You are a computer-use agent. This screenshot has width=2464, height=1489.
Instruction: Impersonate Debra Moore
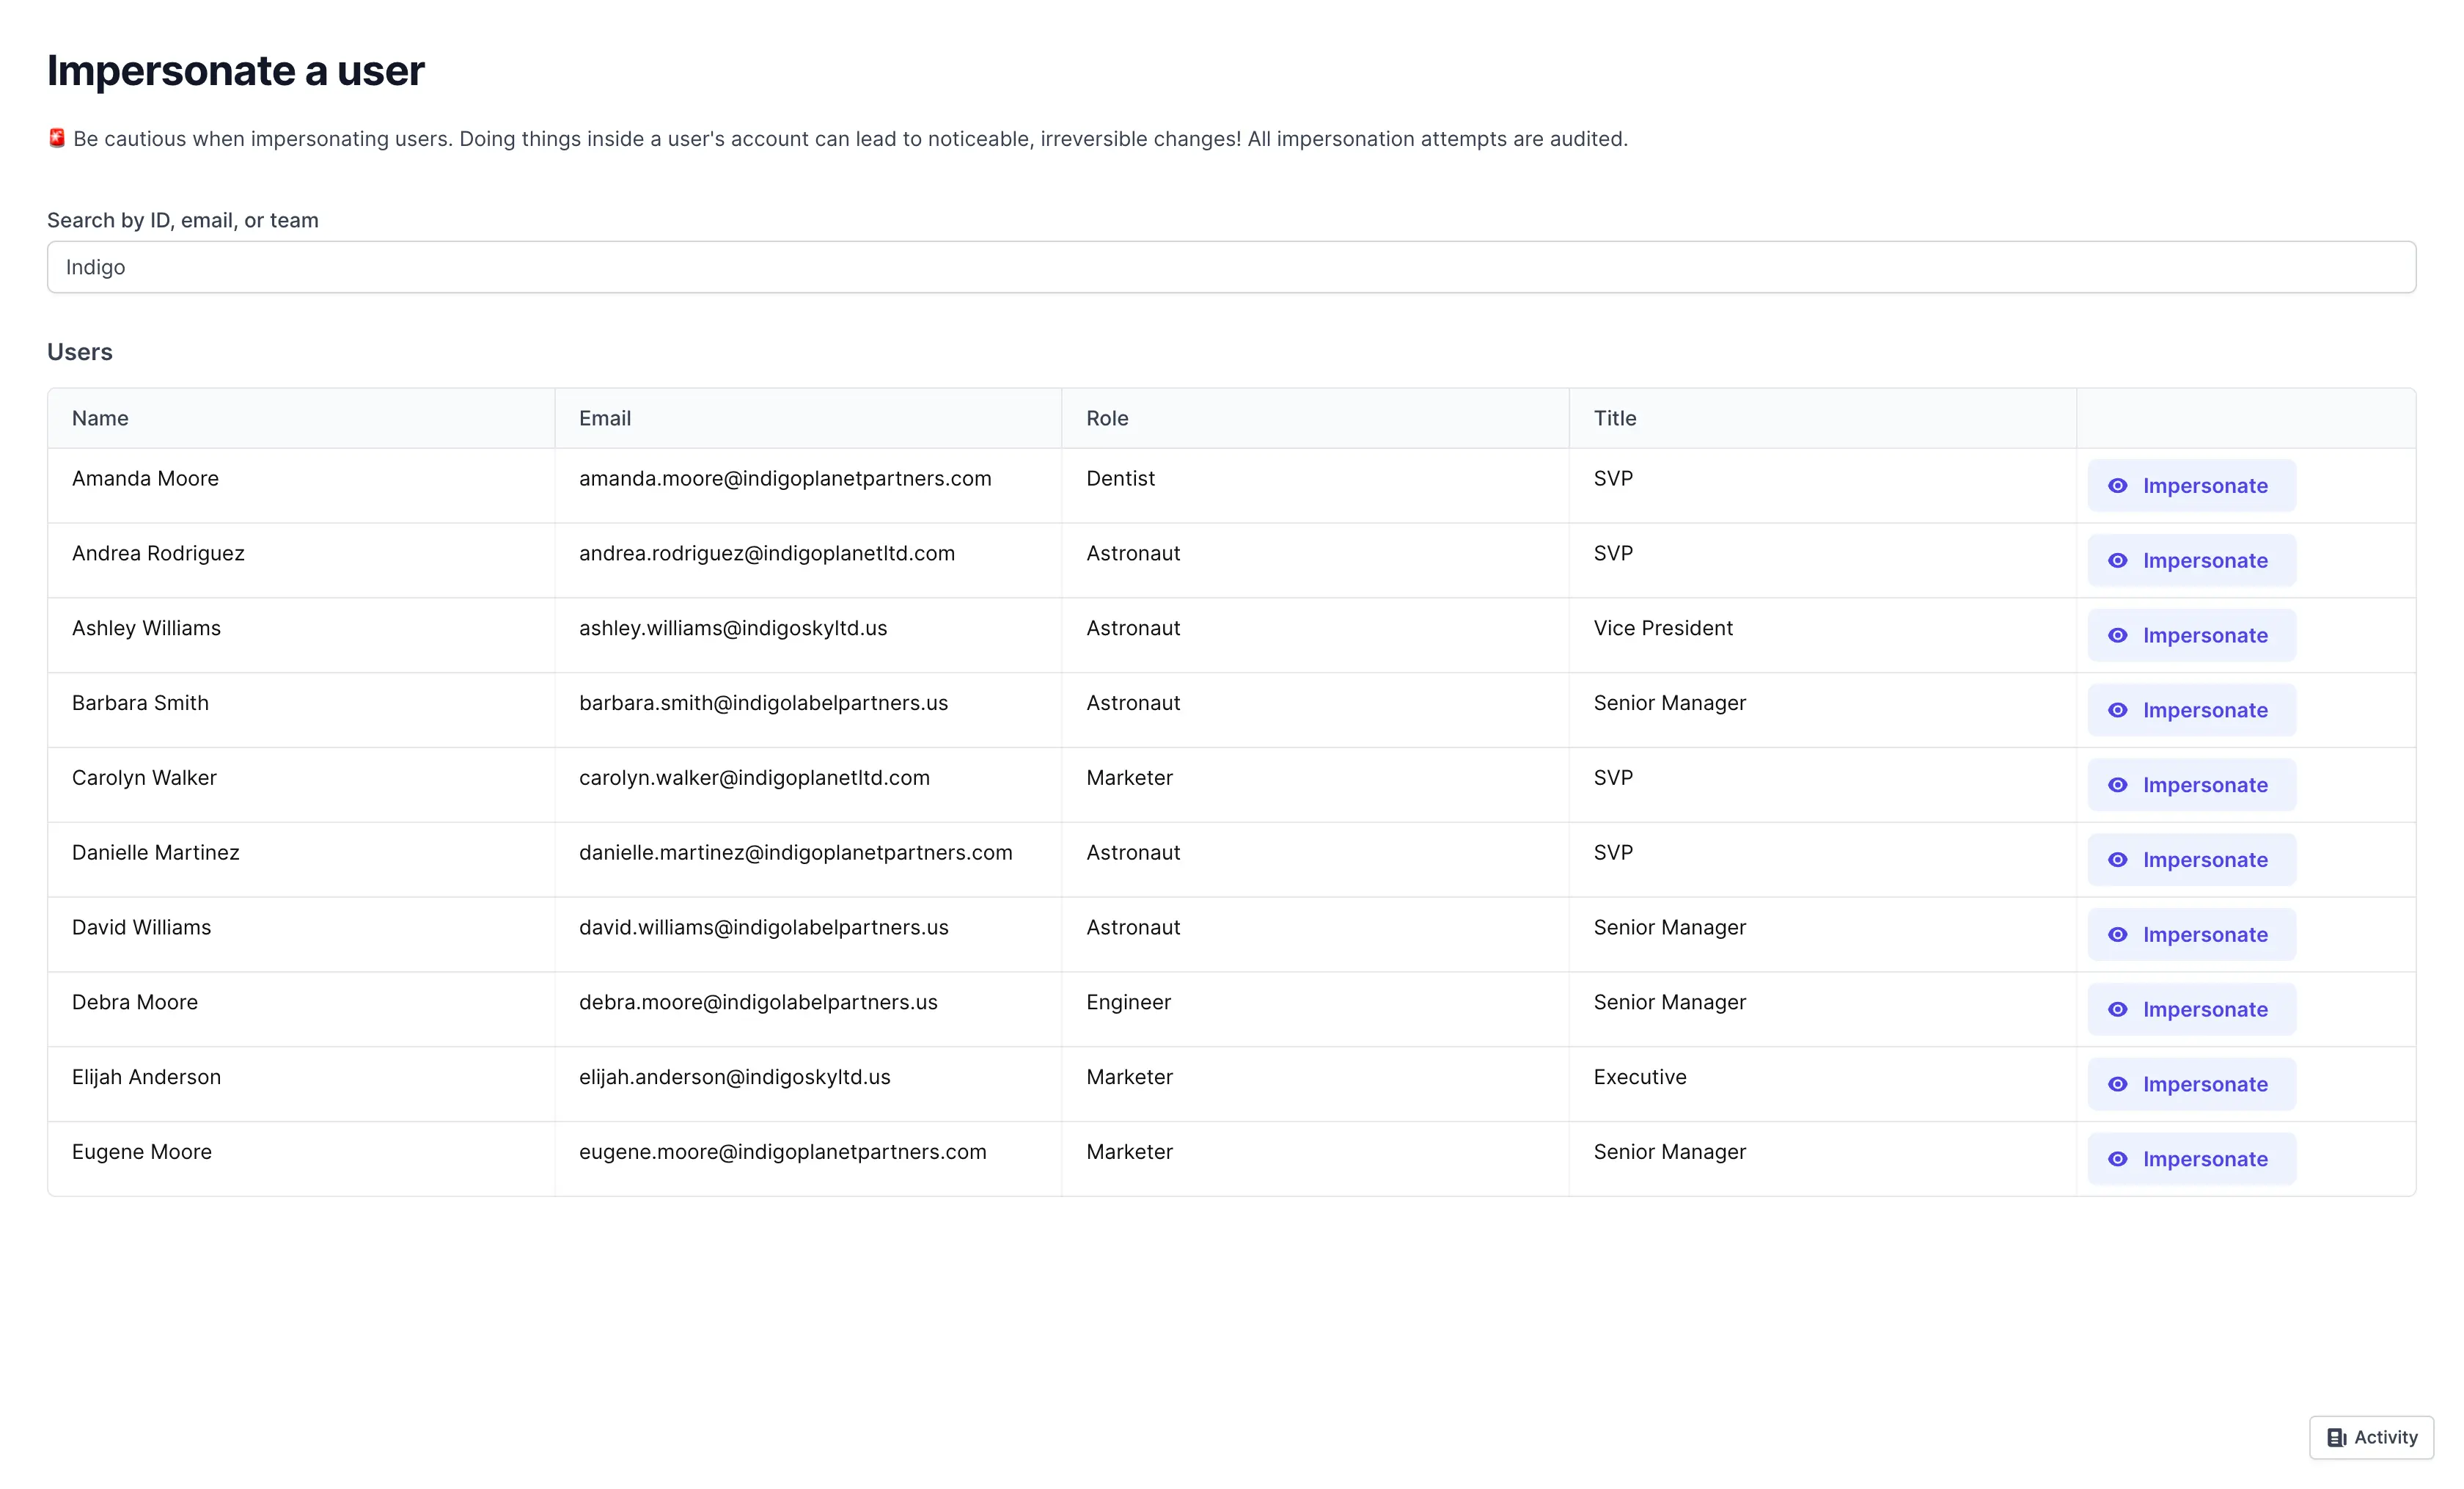(x=2191, y=1010)
